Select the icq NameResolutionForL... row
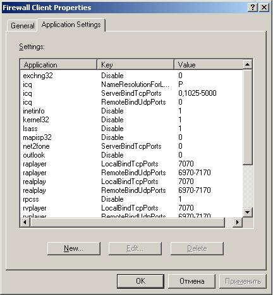This screenshot has width=273, height=295. [131, 84]
